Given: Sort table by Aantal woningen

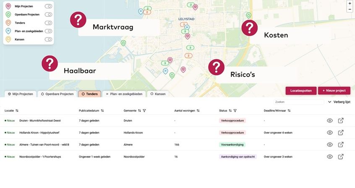Looking at the screenshot, I should (198, 111).
